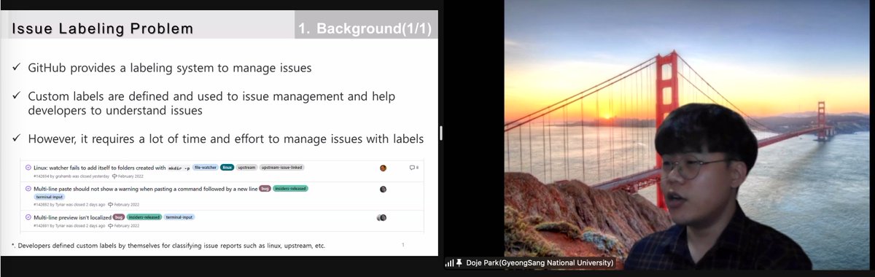
Task: Click closed-issue icon beside Multi-line preview issue
Action: coord(28,217)
